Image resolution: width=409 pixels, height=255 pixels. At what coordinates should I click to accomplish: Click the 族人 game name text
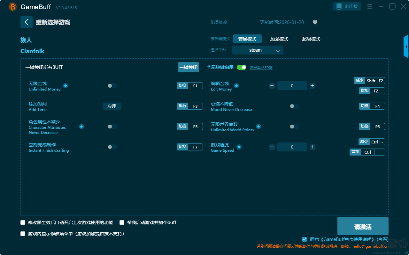[26, 40]
